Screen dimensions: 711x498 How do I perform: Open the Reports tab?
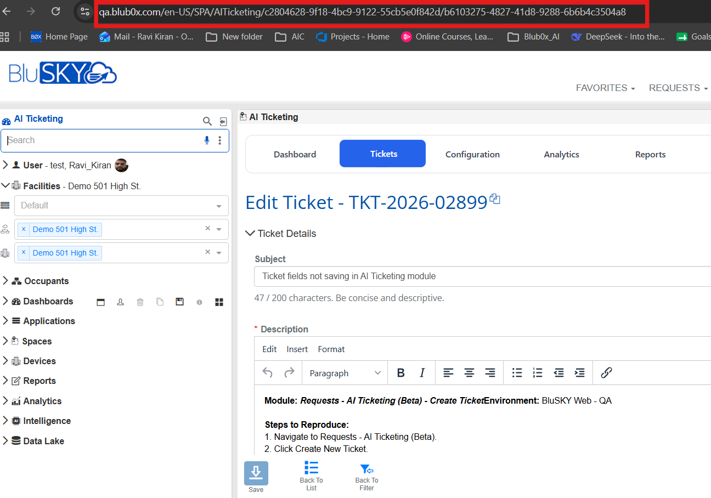coord(650,154)
